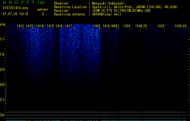Click the 1.1 kHz axis label

pyautogui.click(x=2, y=39)
